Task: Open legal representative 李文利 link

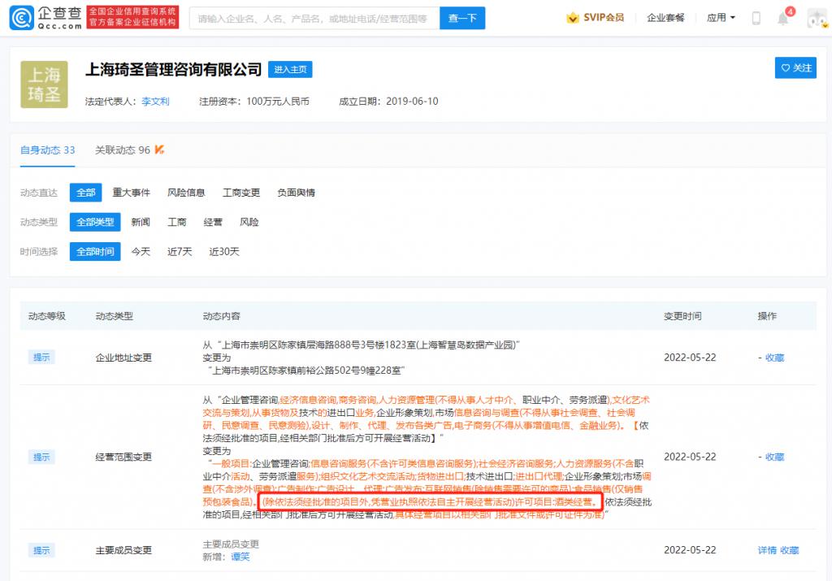Action: click(155, 102)
